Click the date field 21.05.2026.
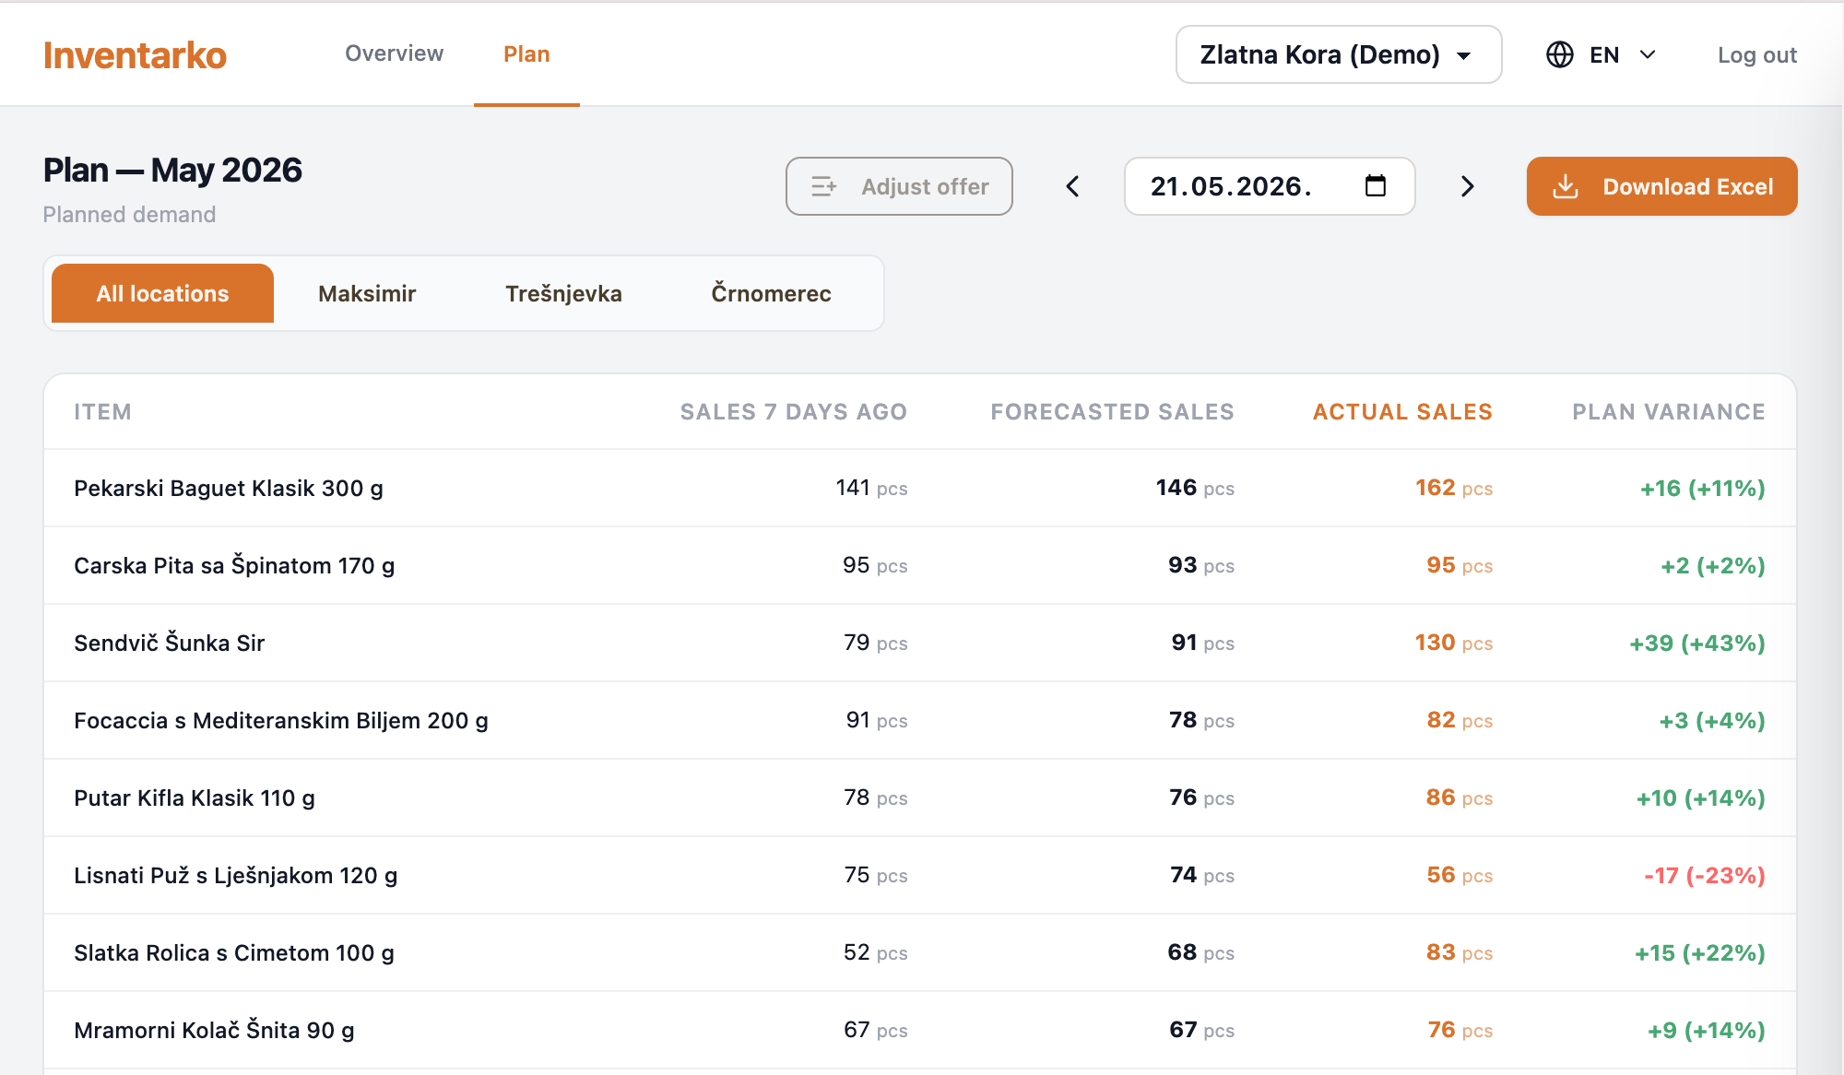This screenshot has height=1075, width=1844. tap(1270, 186)
